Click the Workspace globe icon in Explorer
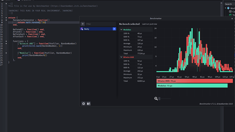Viewport: 235px width, 132px height. (228, 8)
